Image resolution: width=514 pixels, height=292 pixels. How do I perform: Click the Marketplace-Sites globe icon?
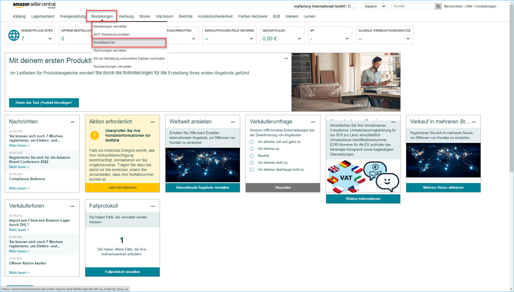pos(14,35)
